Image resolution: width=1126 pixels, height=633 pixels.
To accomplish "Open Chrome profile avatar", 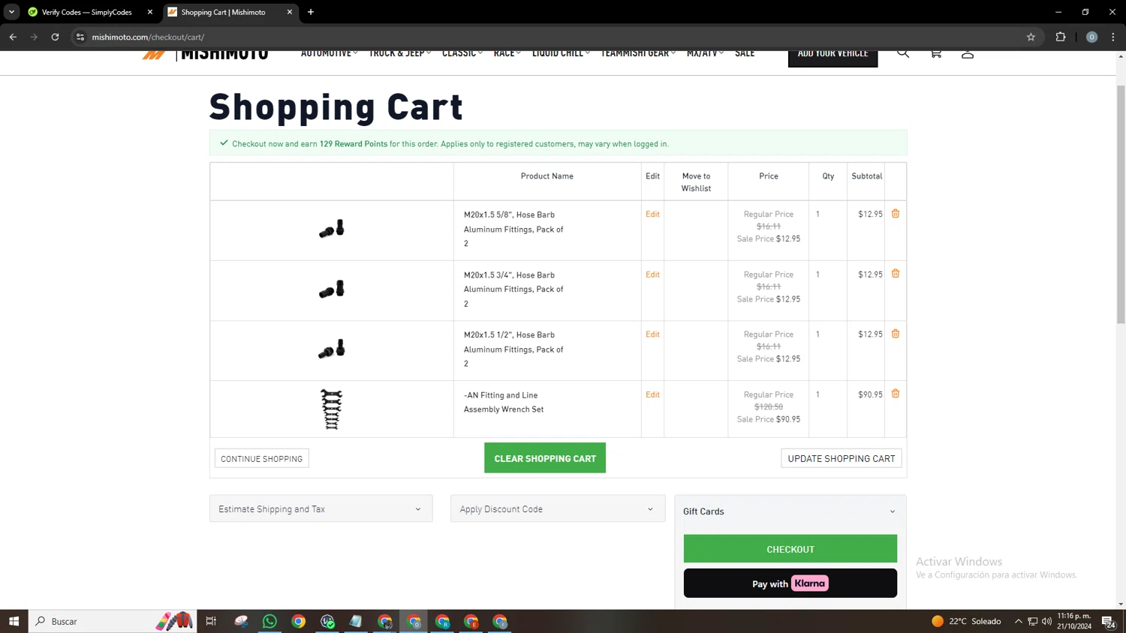I will [1092, 37].
